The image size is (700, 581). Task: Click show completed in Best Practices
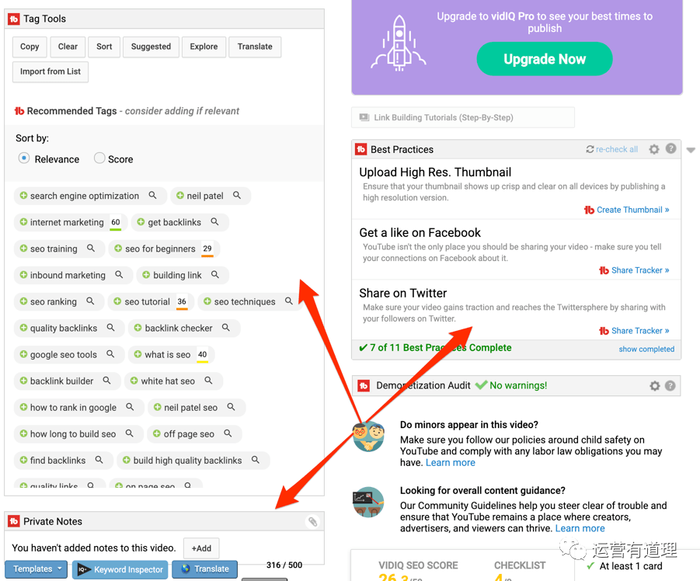(646, 349)
